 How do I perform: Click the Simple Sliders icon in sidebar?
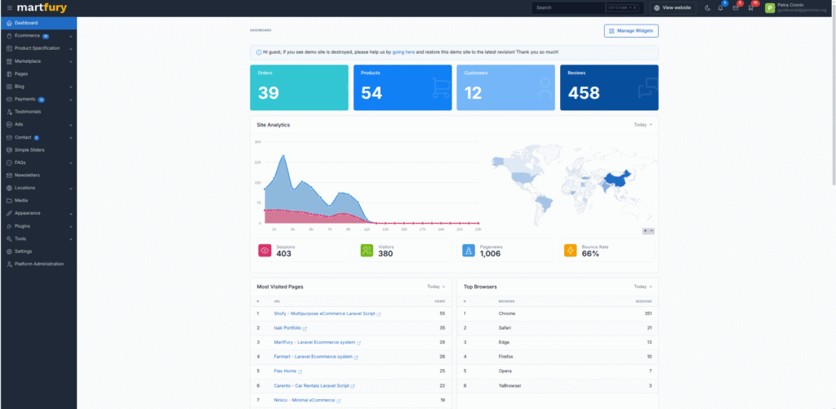coord(9,150)
